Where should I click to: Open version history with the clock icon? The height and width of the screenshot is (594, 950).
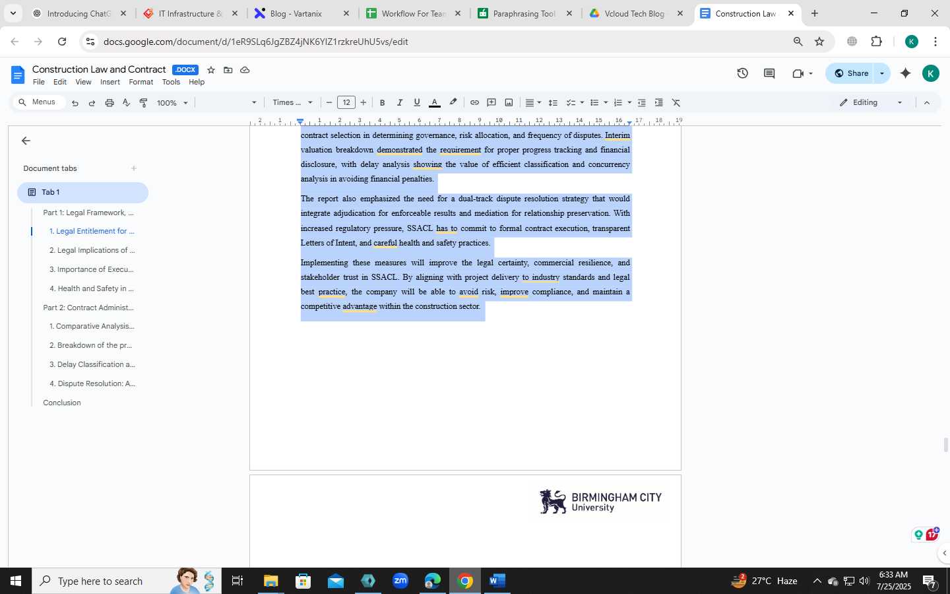point(743,73)
